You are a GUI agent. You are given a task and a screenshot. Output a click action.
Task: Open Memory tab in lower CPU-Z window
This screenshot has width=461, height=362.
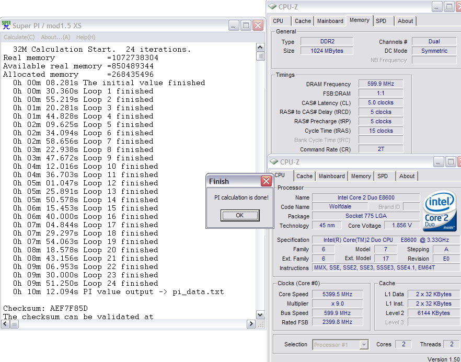click(361, 176)
